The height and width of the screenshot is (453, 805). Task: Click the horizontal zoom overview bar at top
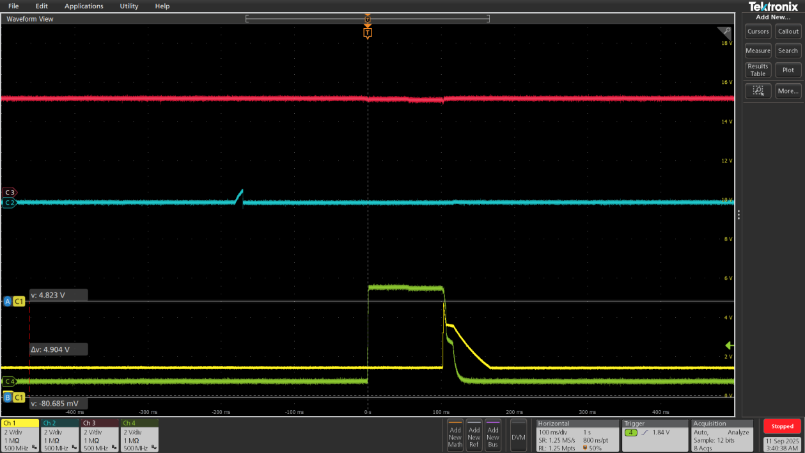click(368, 19)
